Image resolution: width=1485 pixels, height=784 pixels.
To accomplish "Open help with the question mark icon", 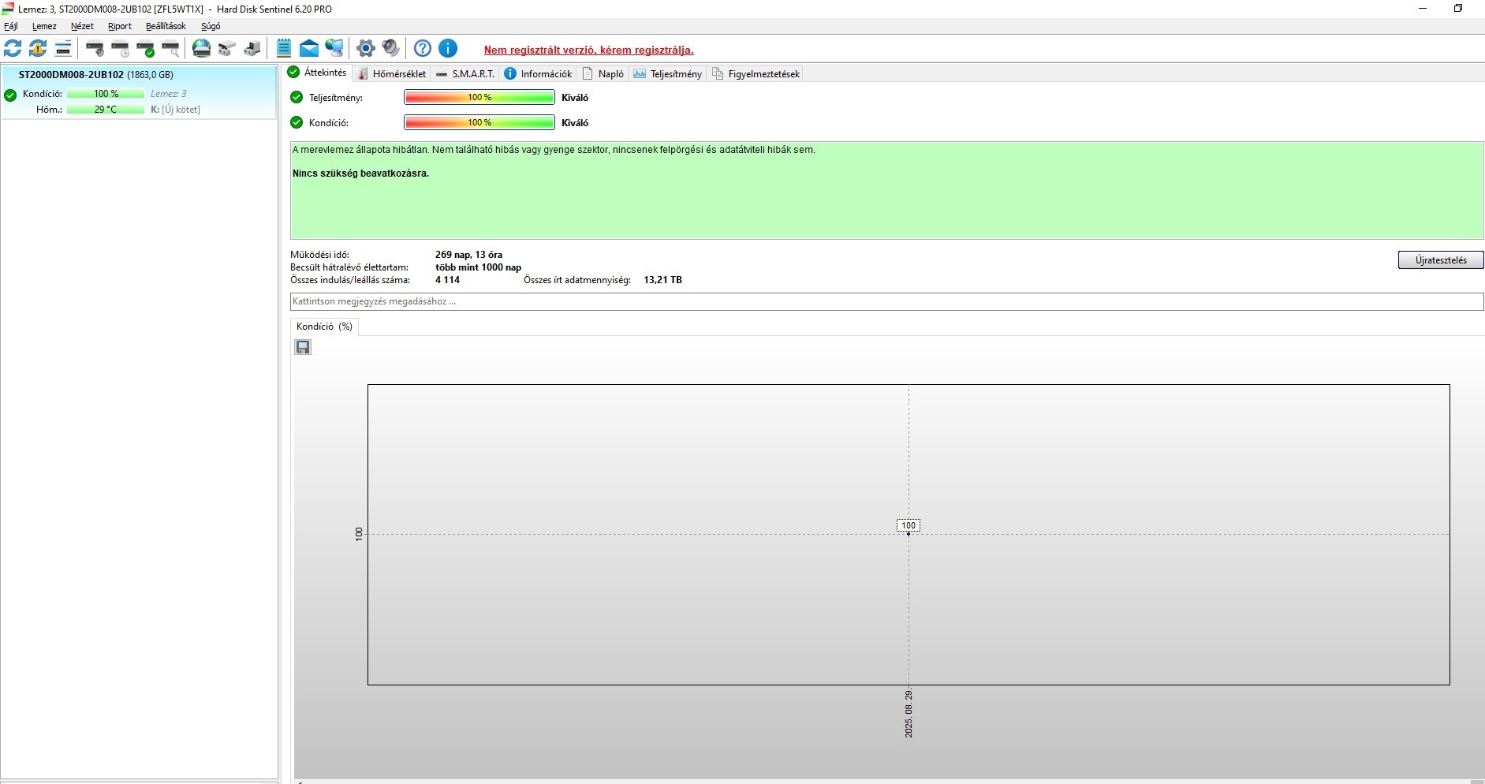I will click(x=423, y=48).
